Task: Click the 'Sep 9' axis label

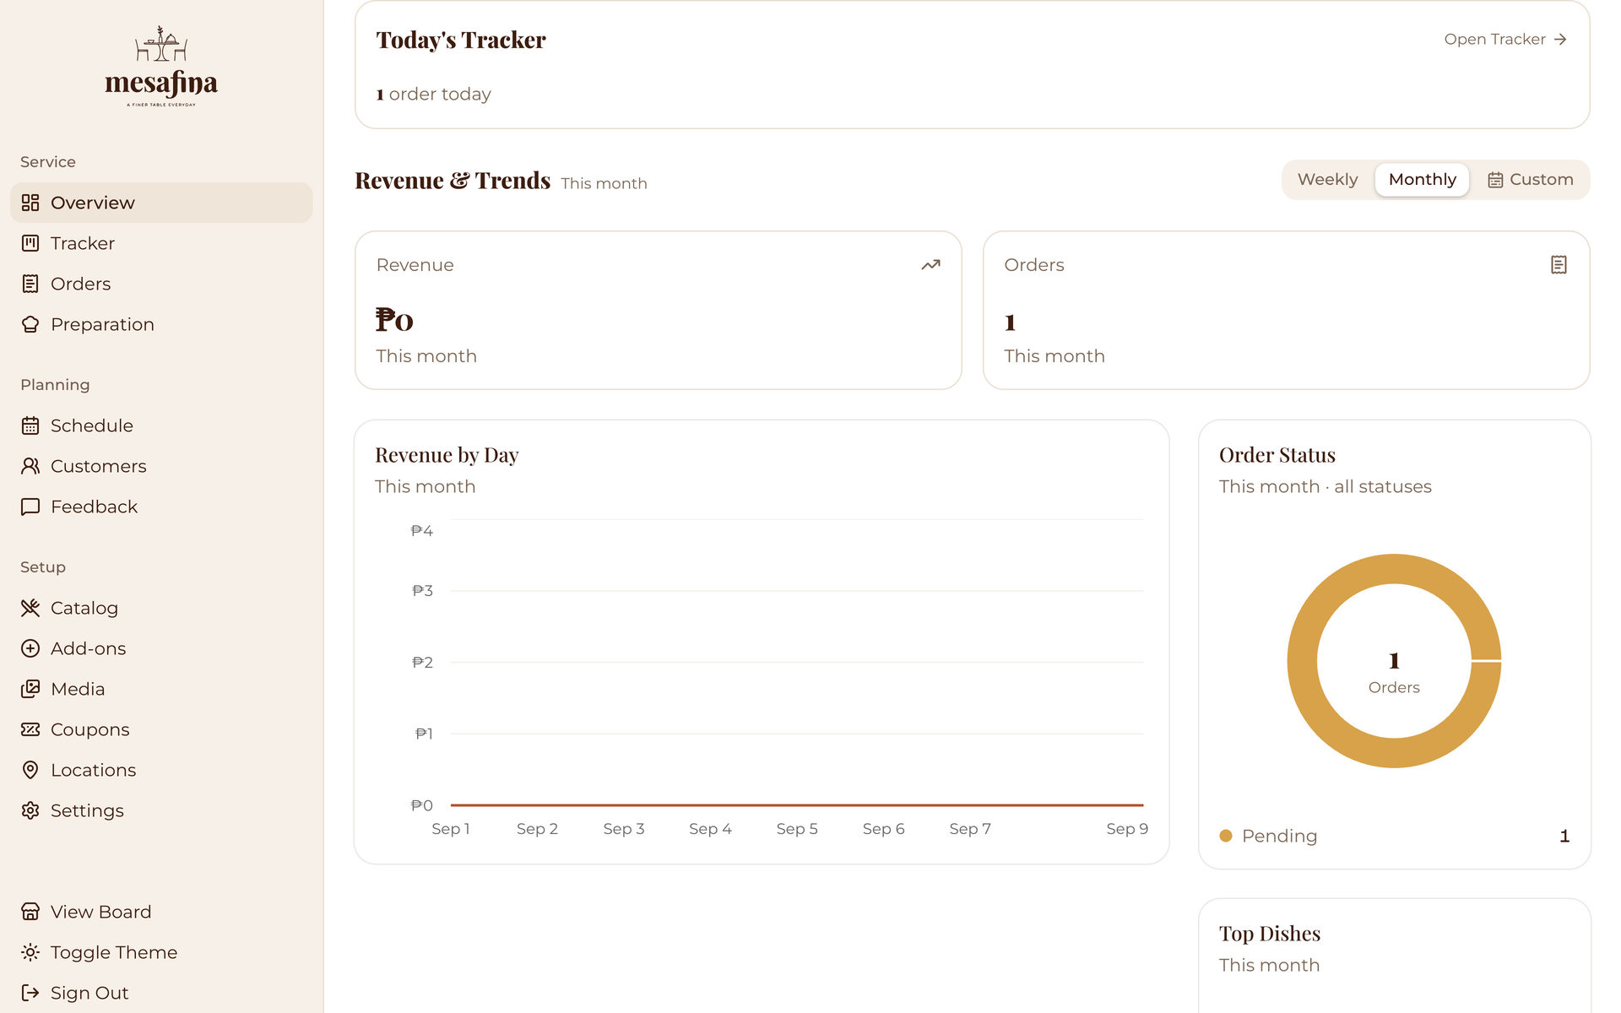Action: pyautogui.click(x=1127, y=829)
